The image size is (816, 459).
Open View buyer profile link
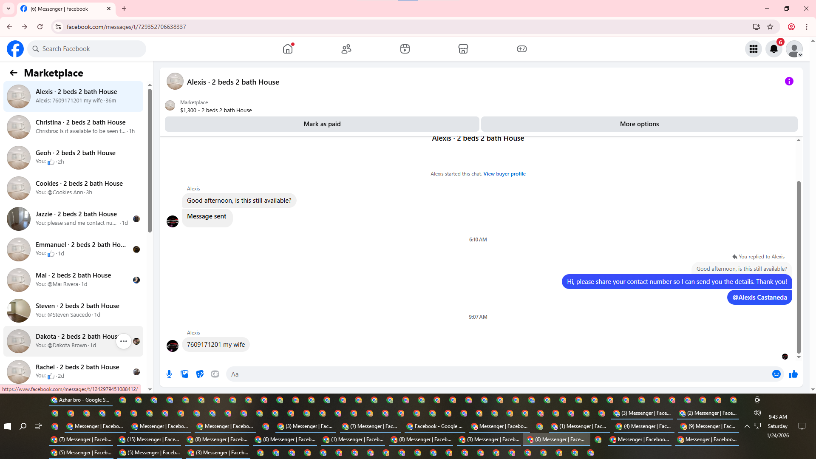click(x=504, y=174)
